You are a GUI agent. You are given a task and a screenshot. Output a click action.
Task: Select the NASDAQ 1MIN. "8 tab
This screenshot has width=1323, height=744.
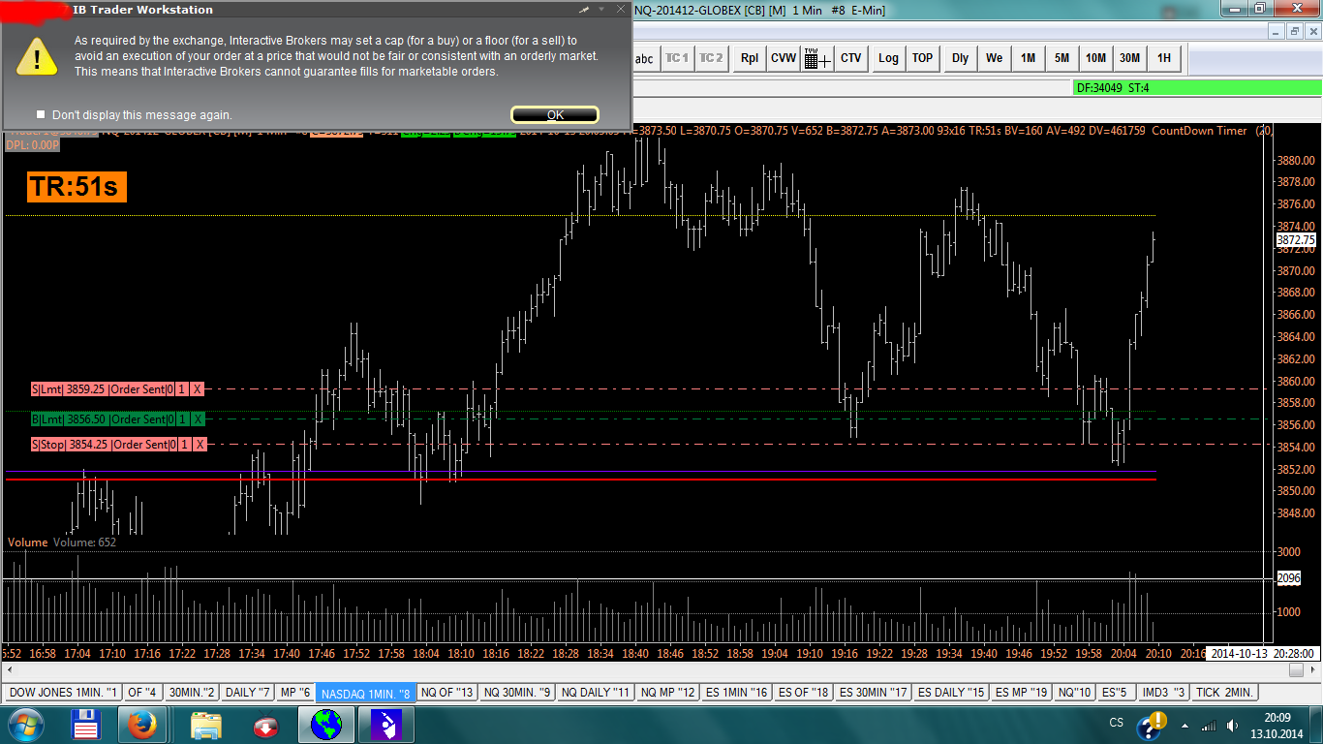(x=366, y=693)
